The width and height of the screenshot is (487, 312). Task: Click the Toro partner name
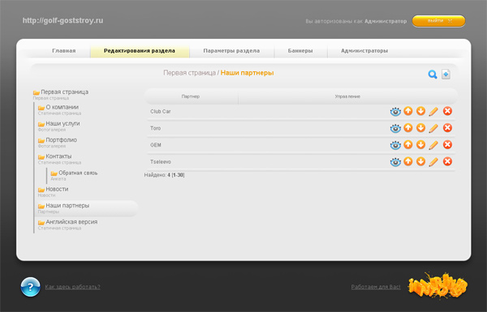click(x=156, y=128)
